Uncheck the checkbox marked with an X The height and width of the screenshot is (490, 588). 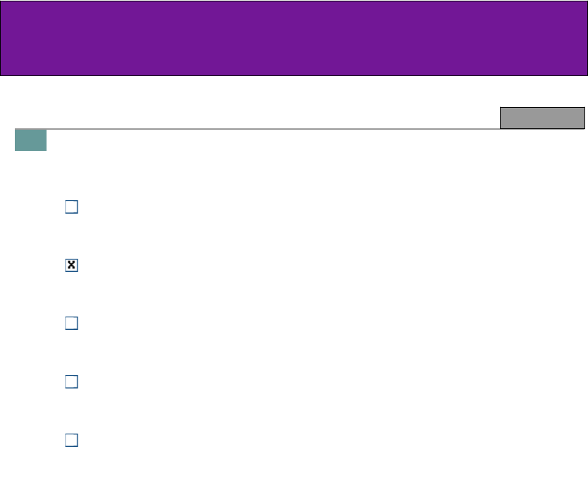(71, 265)
